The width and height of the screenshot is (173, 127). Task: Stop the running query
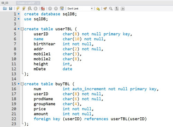pos(36,9)
